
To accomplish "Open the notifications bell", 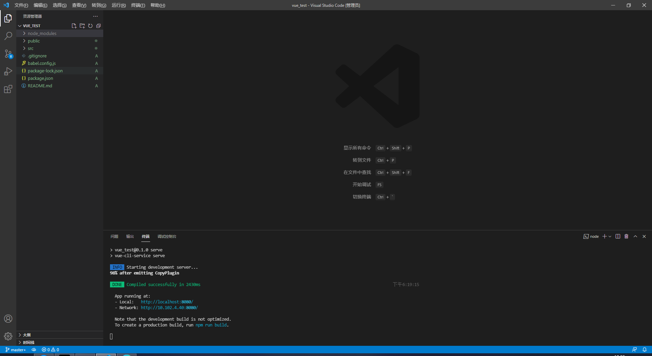I will click(645, 350).
